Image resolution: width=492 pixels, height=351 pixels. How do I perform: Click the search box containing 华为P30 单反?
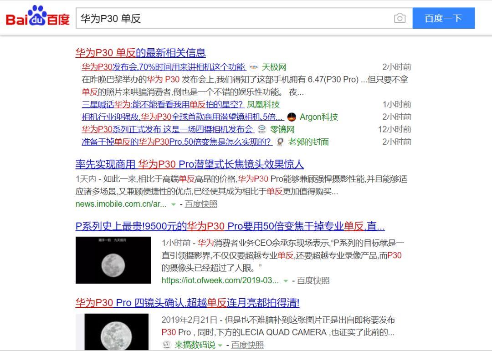click(x=244, y=18)
